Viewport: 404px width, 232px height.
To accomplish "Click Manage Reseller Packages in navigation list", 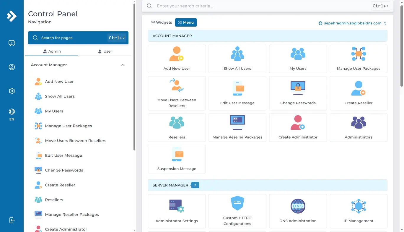I will click(x=72, y=215).
